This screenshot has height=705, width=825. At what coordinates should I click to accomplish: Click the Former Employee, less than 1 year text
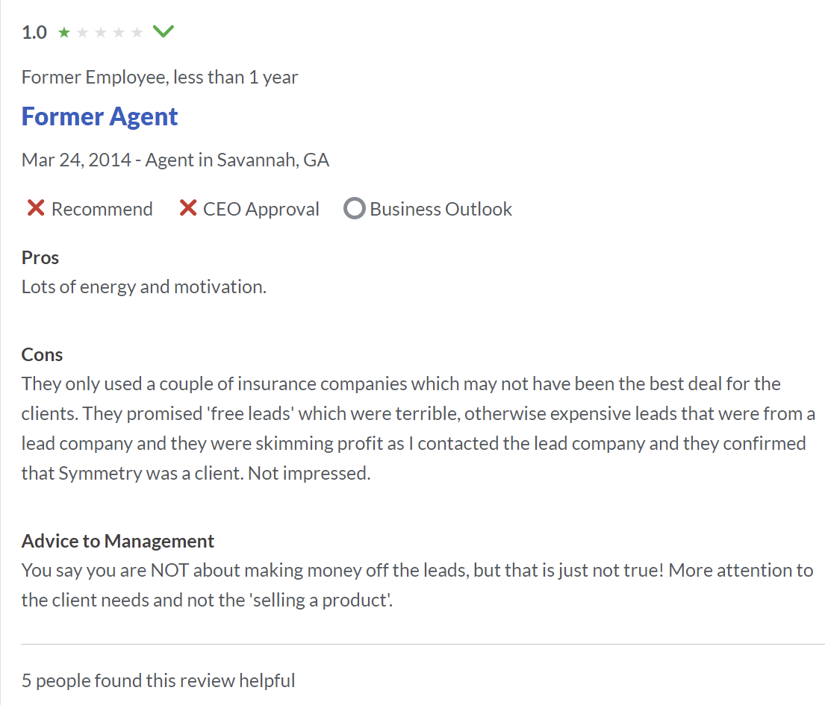click(160, 78)
